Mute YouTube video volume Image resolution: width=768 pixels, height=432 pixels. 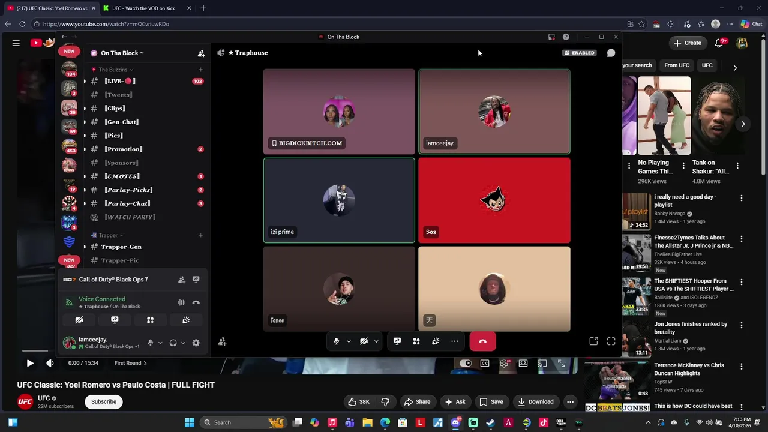tap(50, 363)
